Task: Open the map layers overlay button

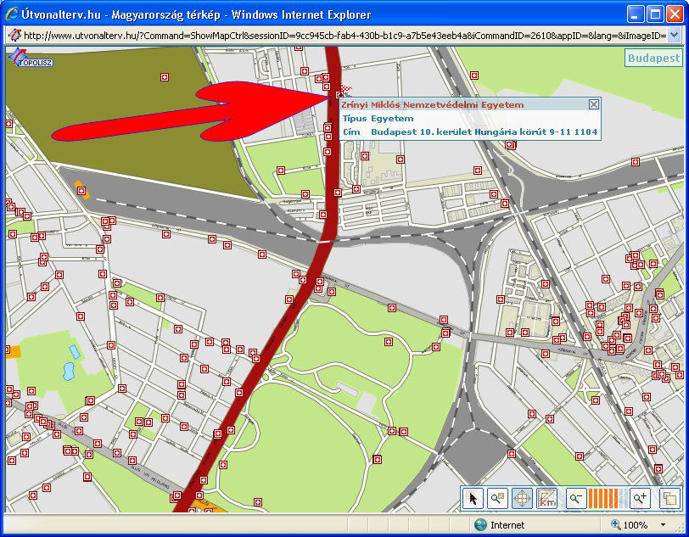Action: click(669, 499)
